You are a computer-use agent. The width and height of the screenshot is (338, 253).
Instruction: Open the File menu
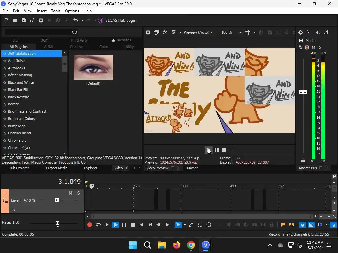(5, 11)
